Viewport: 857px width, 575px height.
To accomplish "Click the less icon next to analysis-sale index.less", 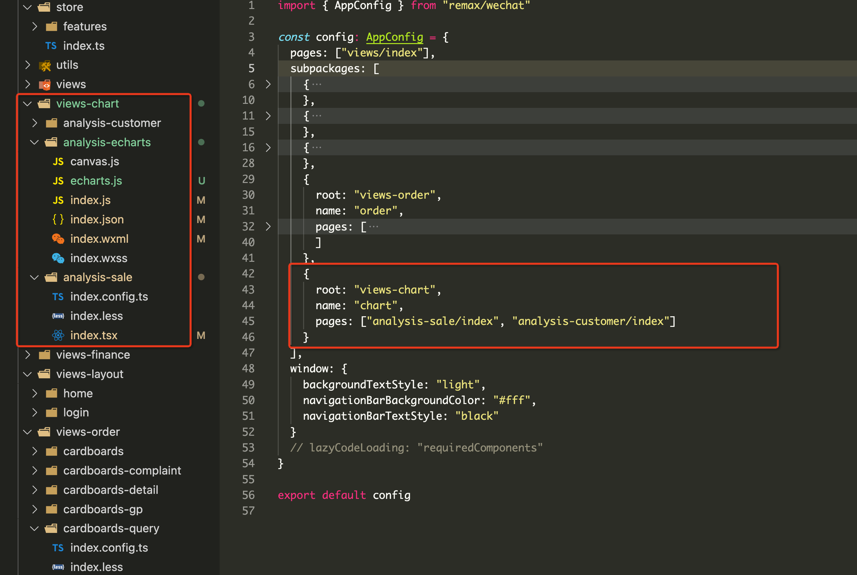I will 58,316.
